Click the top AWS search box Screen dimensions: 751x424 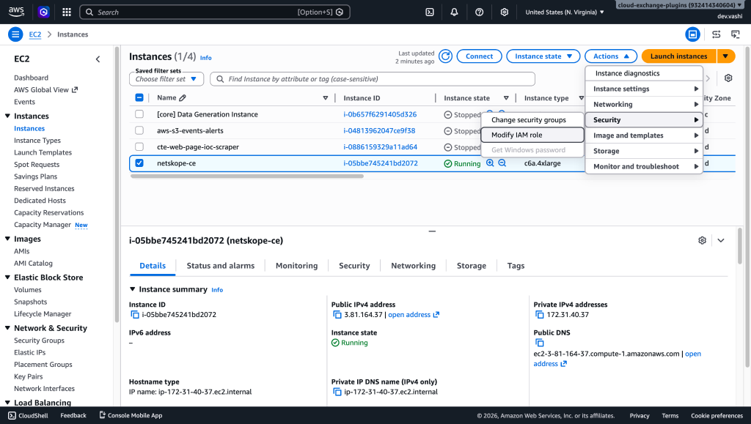point(215,12)
